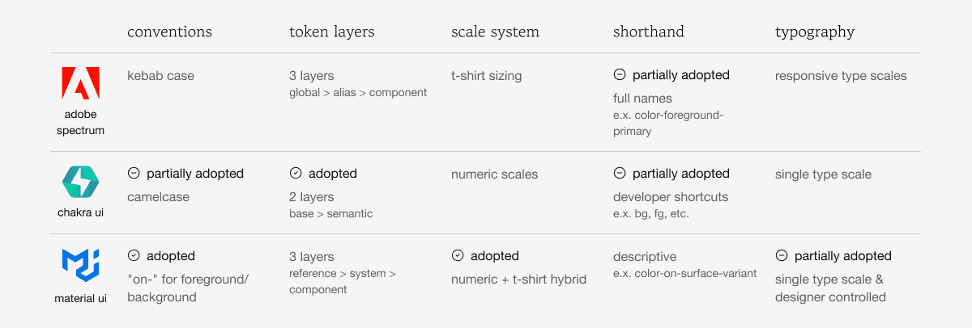Click the minus circle icon in Chakra UI shorthand

620,173
